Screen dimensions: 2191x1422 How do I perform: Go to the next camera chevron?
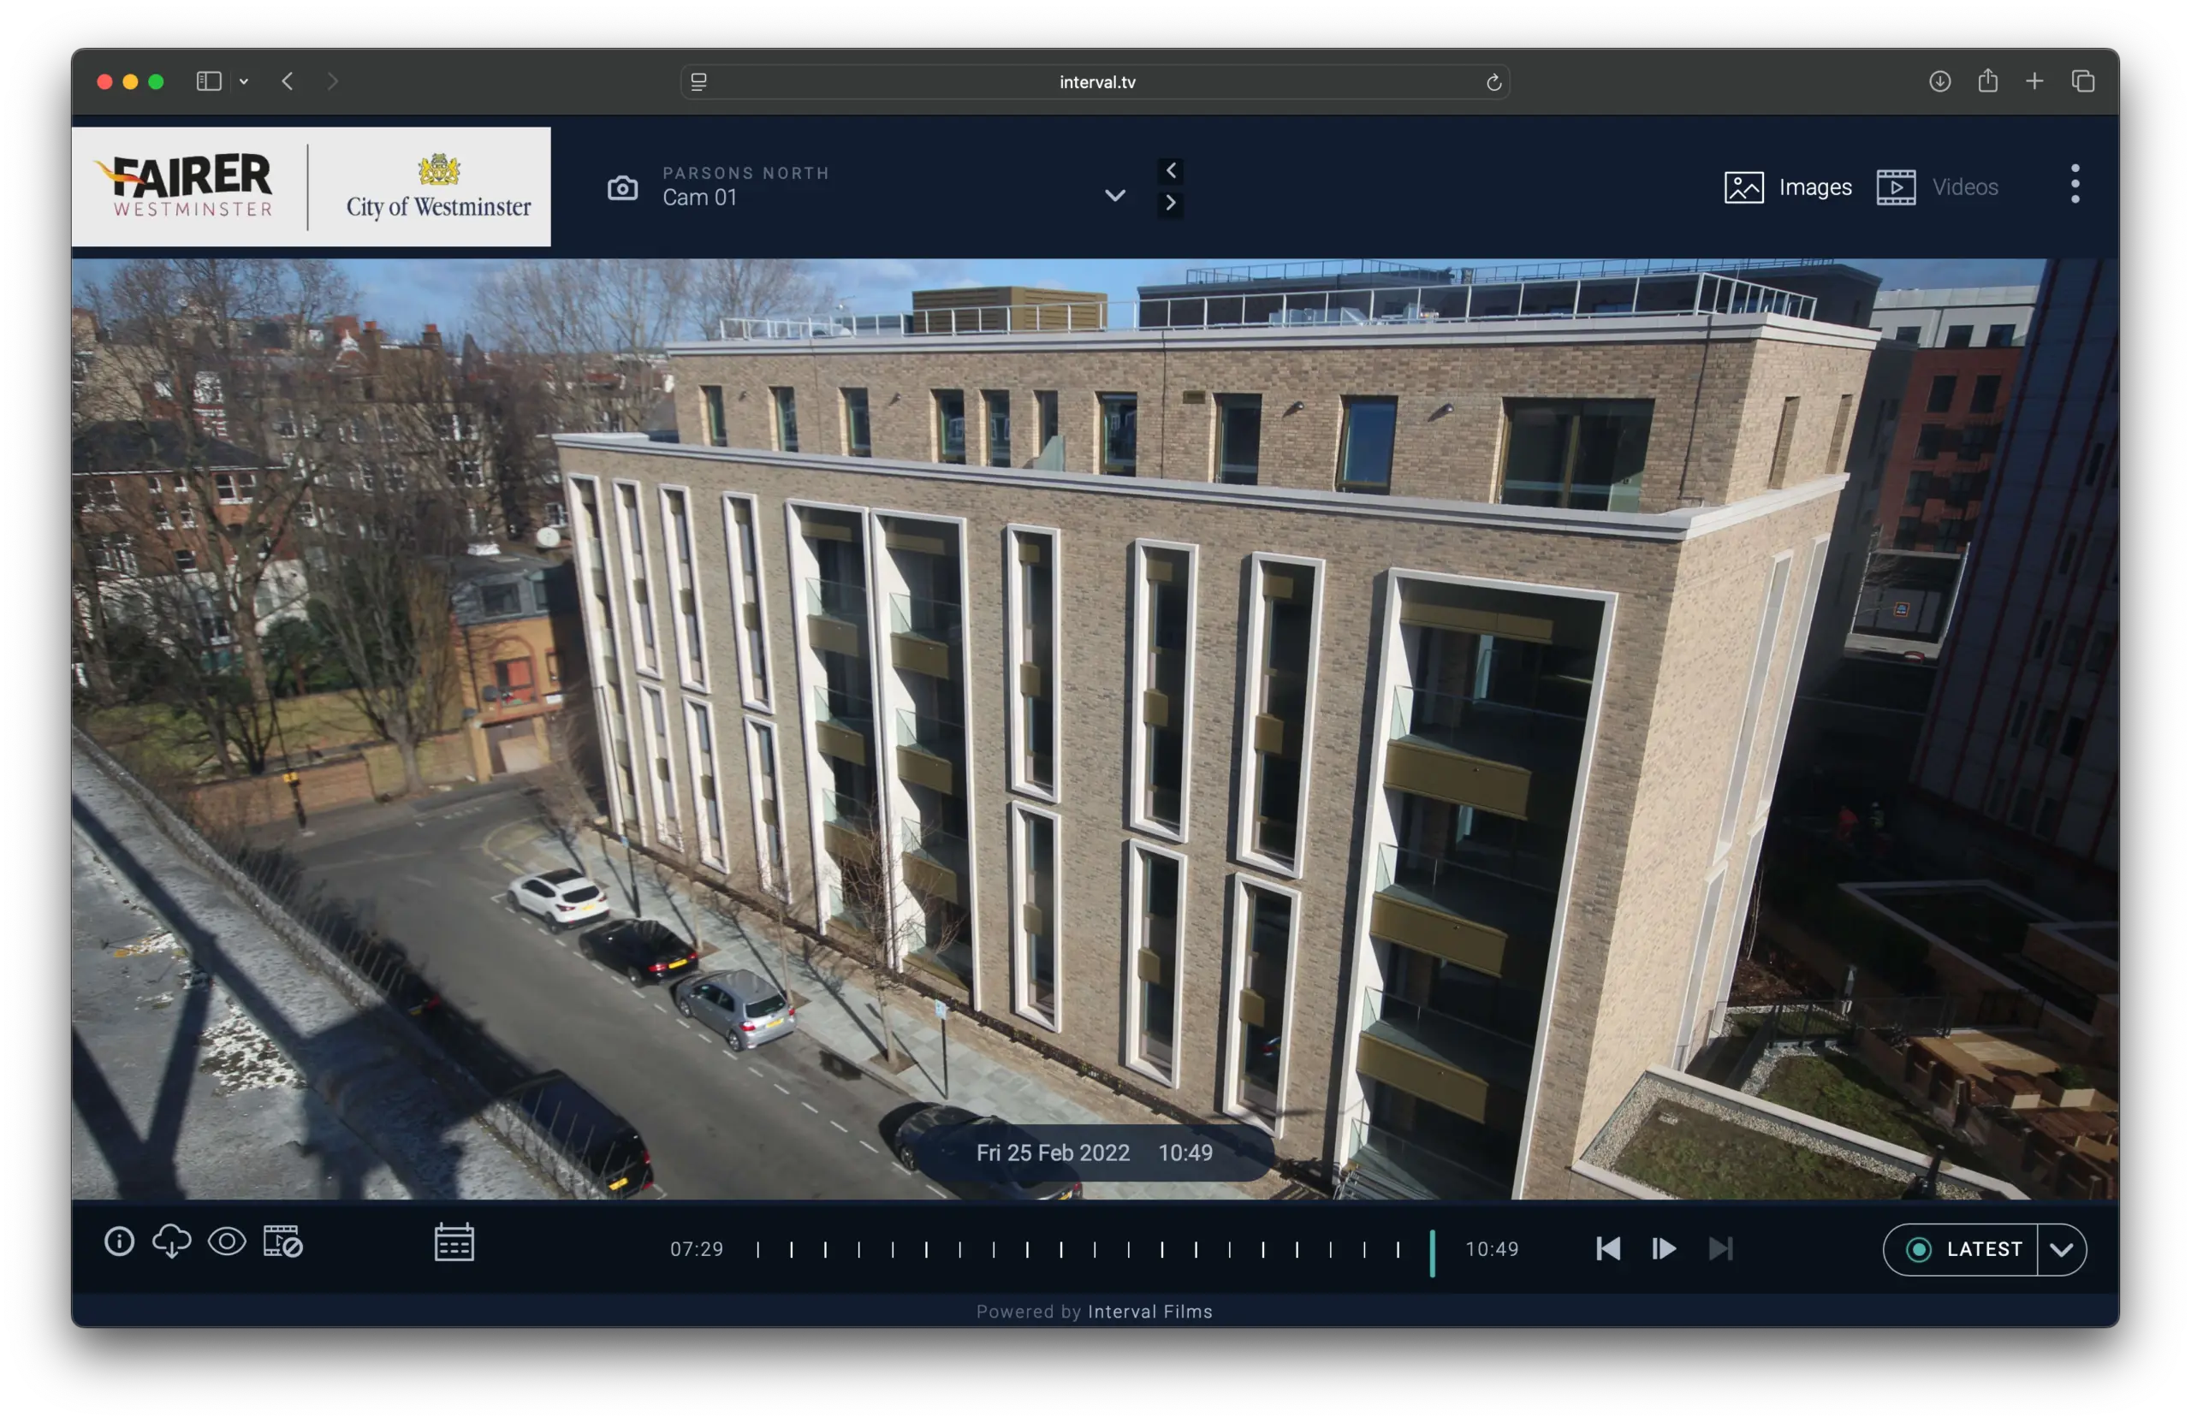[x=1170, y=203]
